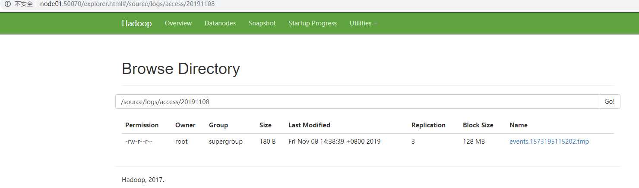Click the Last Modified column header

coord(309,125)
